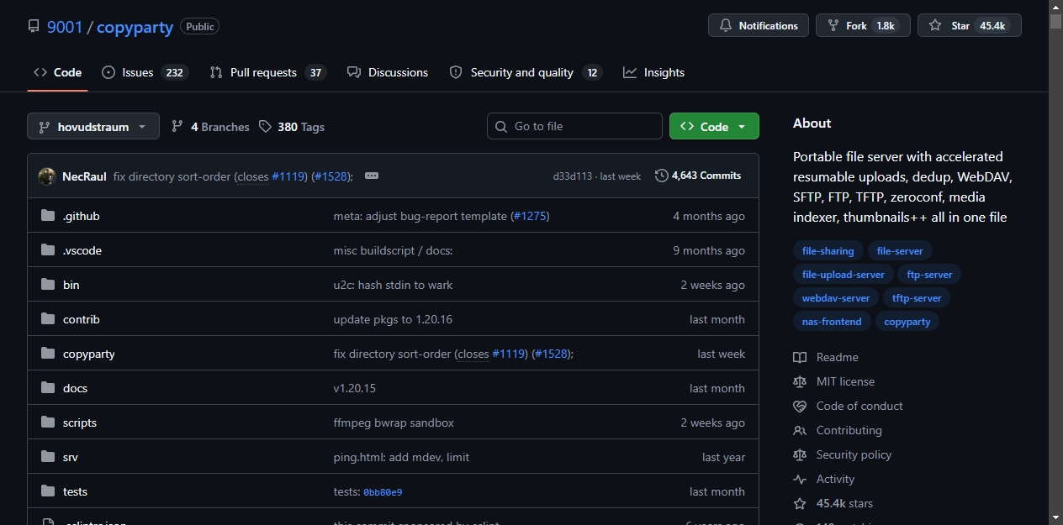Open the Security and quality tab
The image size is (1063, 525).
coord(526,72)
